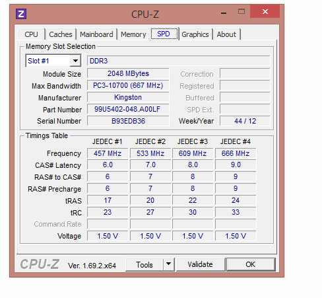Click the empty Buffered field

pos(245,97)
